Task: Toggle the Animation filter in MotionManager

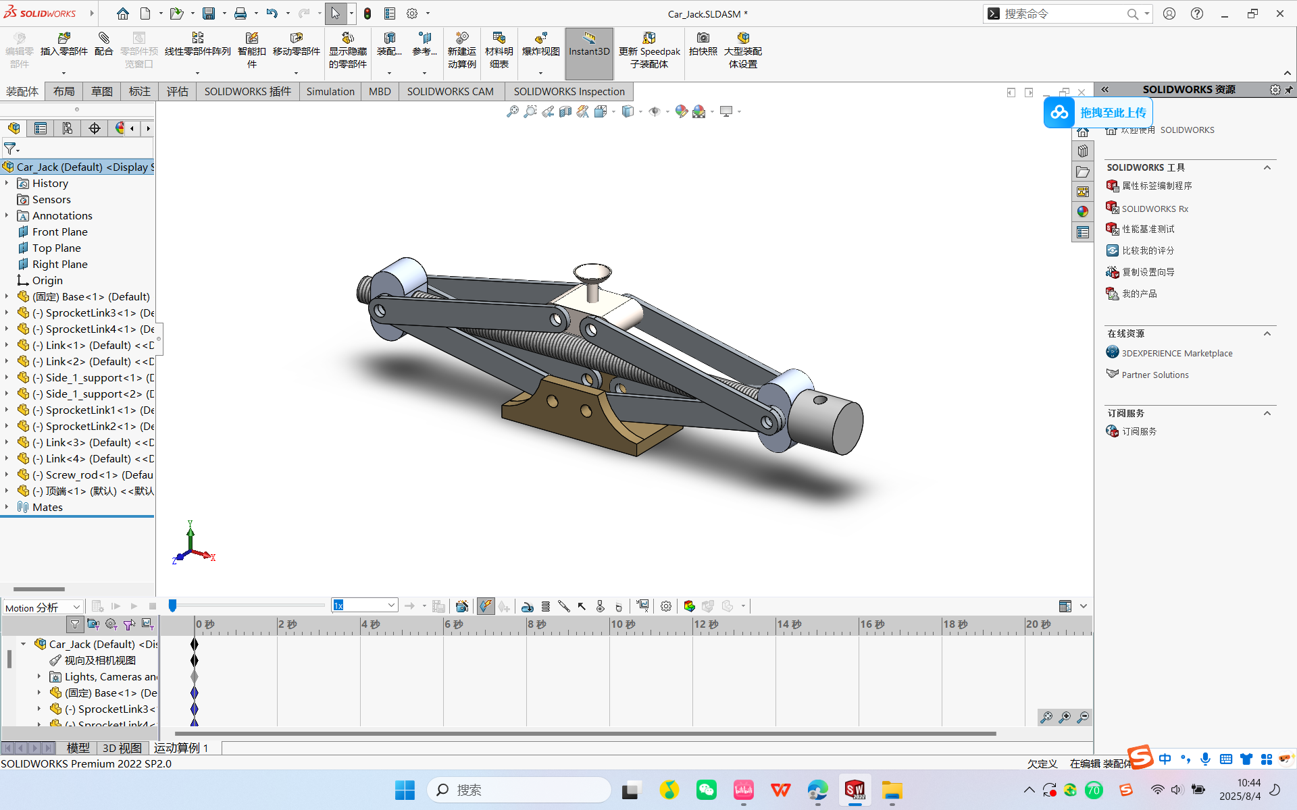Action: pos(93,624)
